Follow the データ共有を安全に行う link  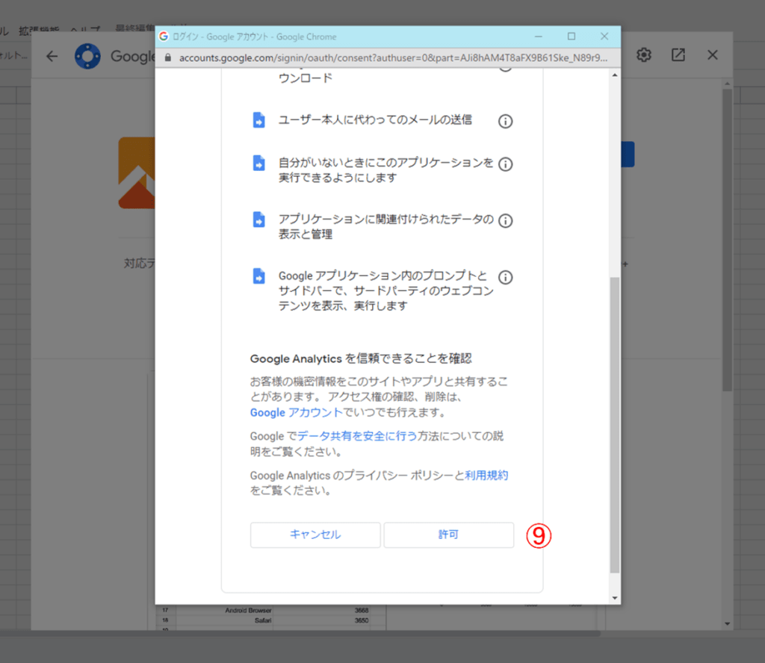(357, 436)
